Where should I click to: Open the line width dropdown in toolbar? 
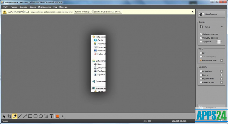(x=63, y=116)
